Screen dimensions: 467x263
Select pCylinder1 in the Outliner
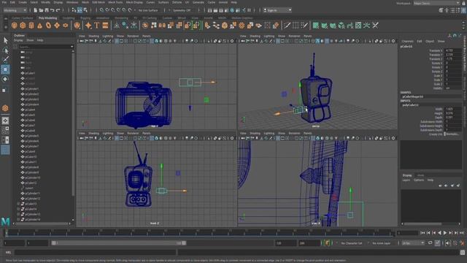pos(31,89)
